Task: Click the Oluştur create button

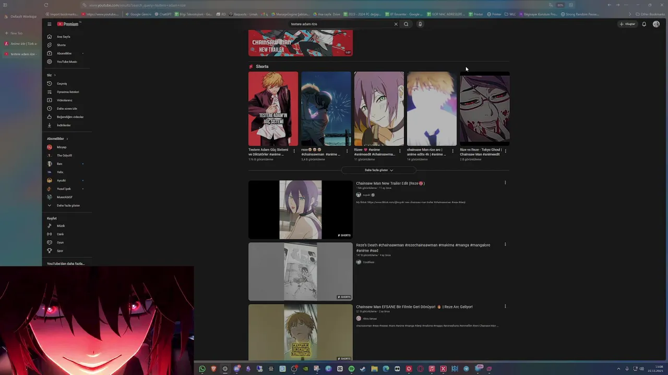Action: point(628,24)
